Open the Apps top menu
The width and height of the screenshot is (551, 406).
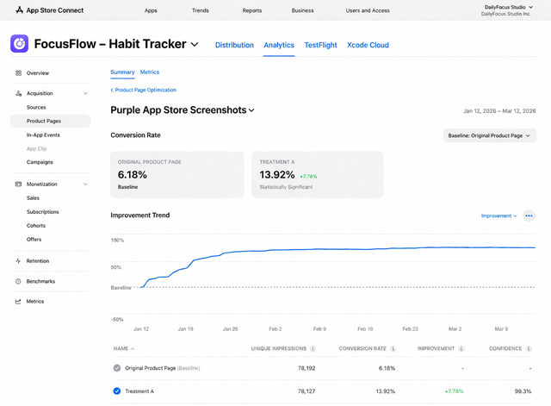pyautogui.click(x=151, y=10)
